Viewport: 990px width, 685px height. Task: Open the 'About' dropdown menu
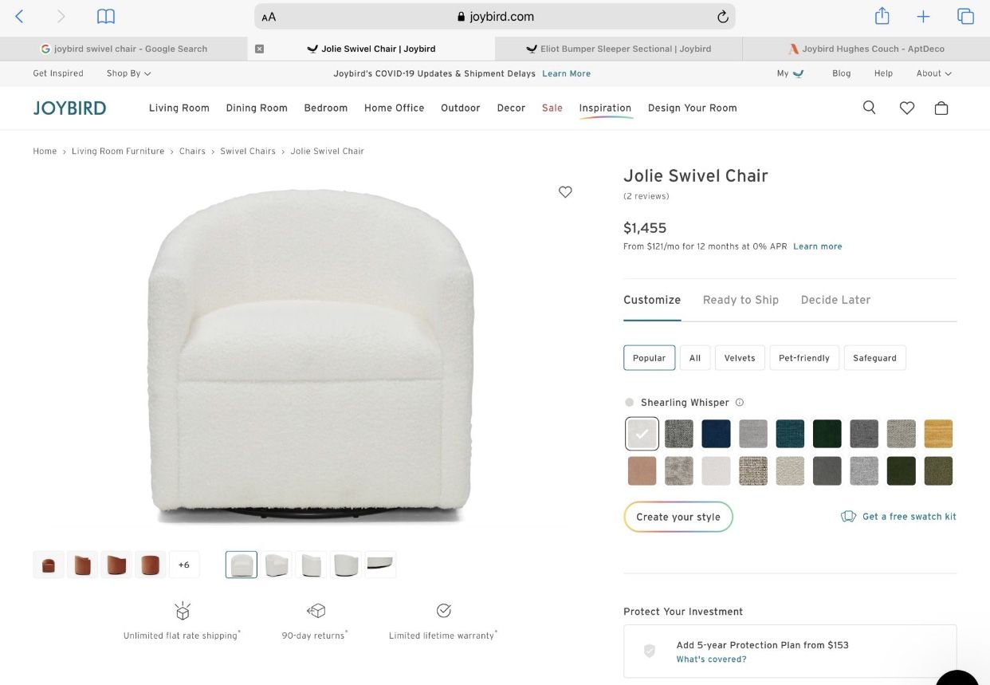(x=933, y=73)
